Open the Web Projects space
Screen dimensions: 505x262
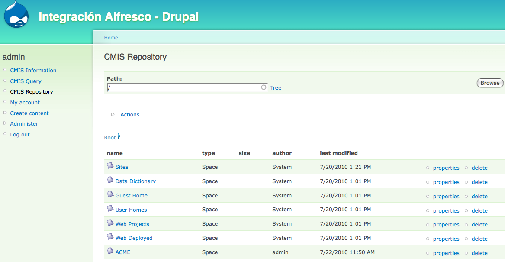click(132, 224)
